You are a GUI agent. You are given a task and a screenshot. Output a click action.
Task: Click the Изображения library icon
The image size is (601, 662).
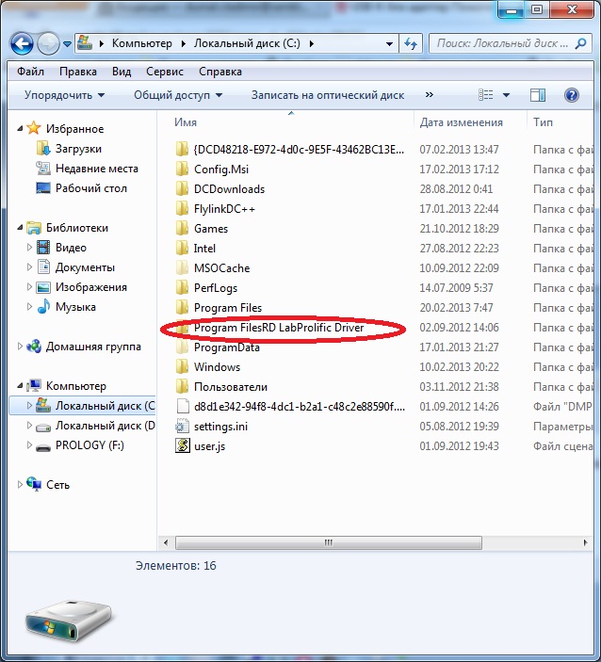coord(43,287)
